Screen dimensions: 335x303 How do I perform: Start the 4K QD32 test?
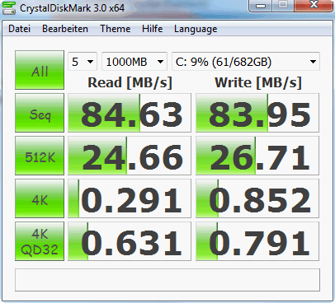[x=40, y=241]
